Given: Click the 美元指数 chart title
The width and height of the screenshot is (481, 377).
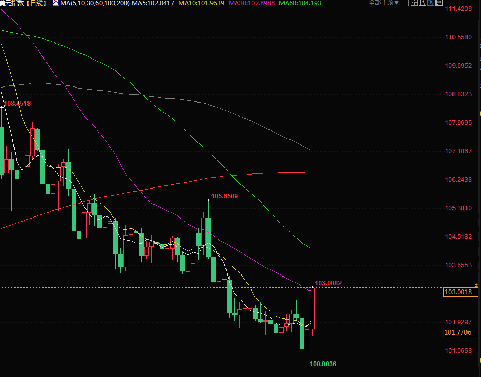Looking at the screenshot, I should tap(11, 3).
